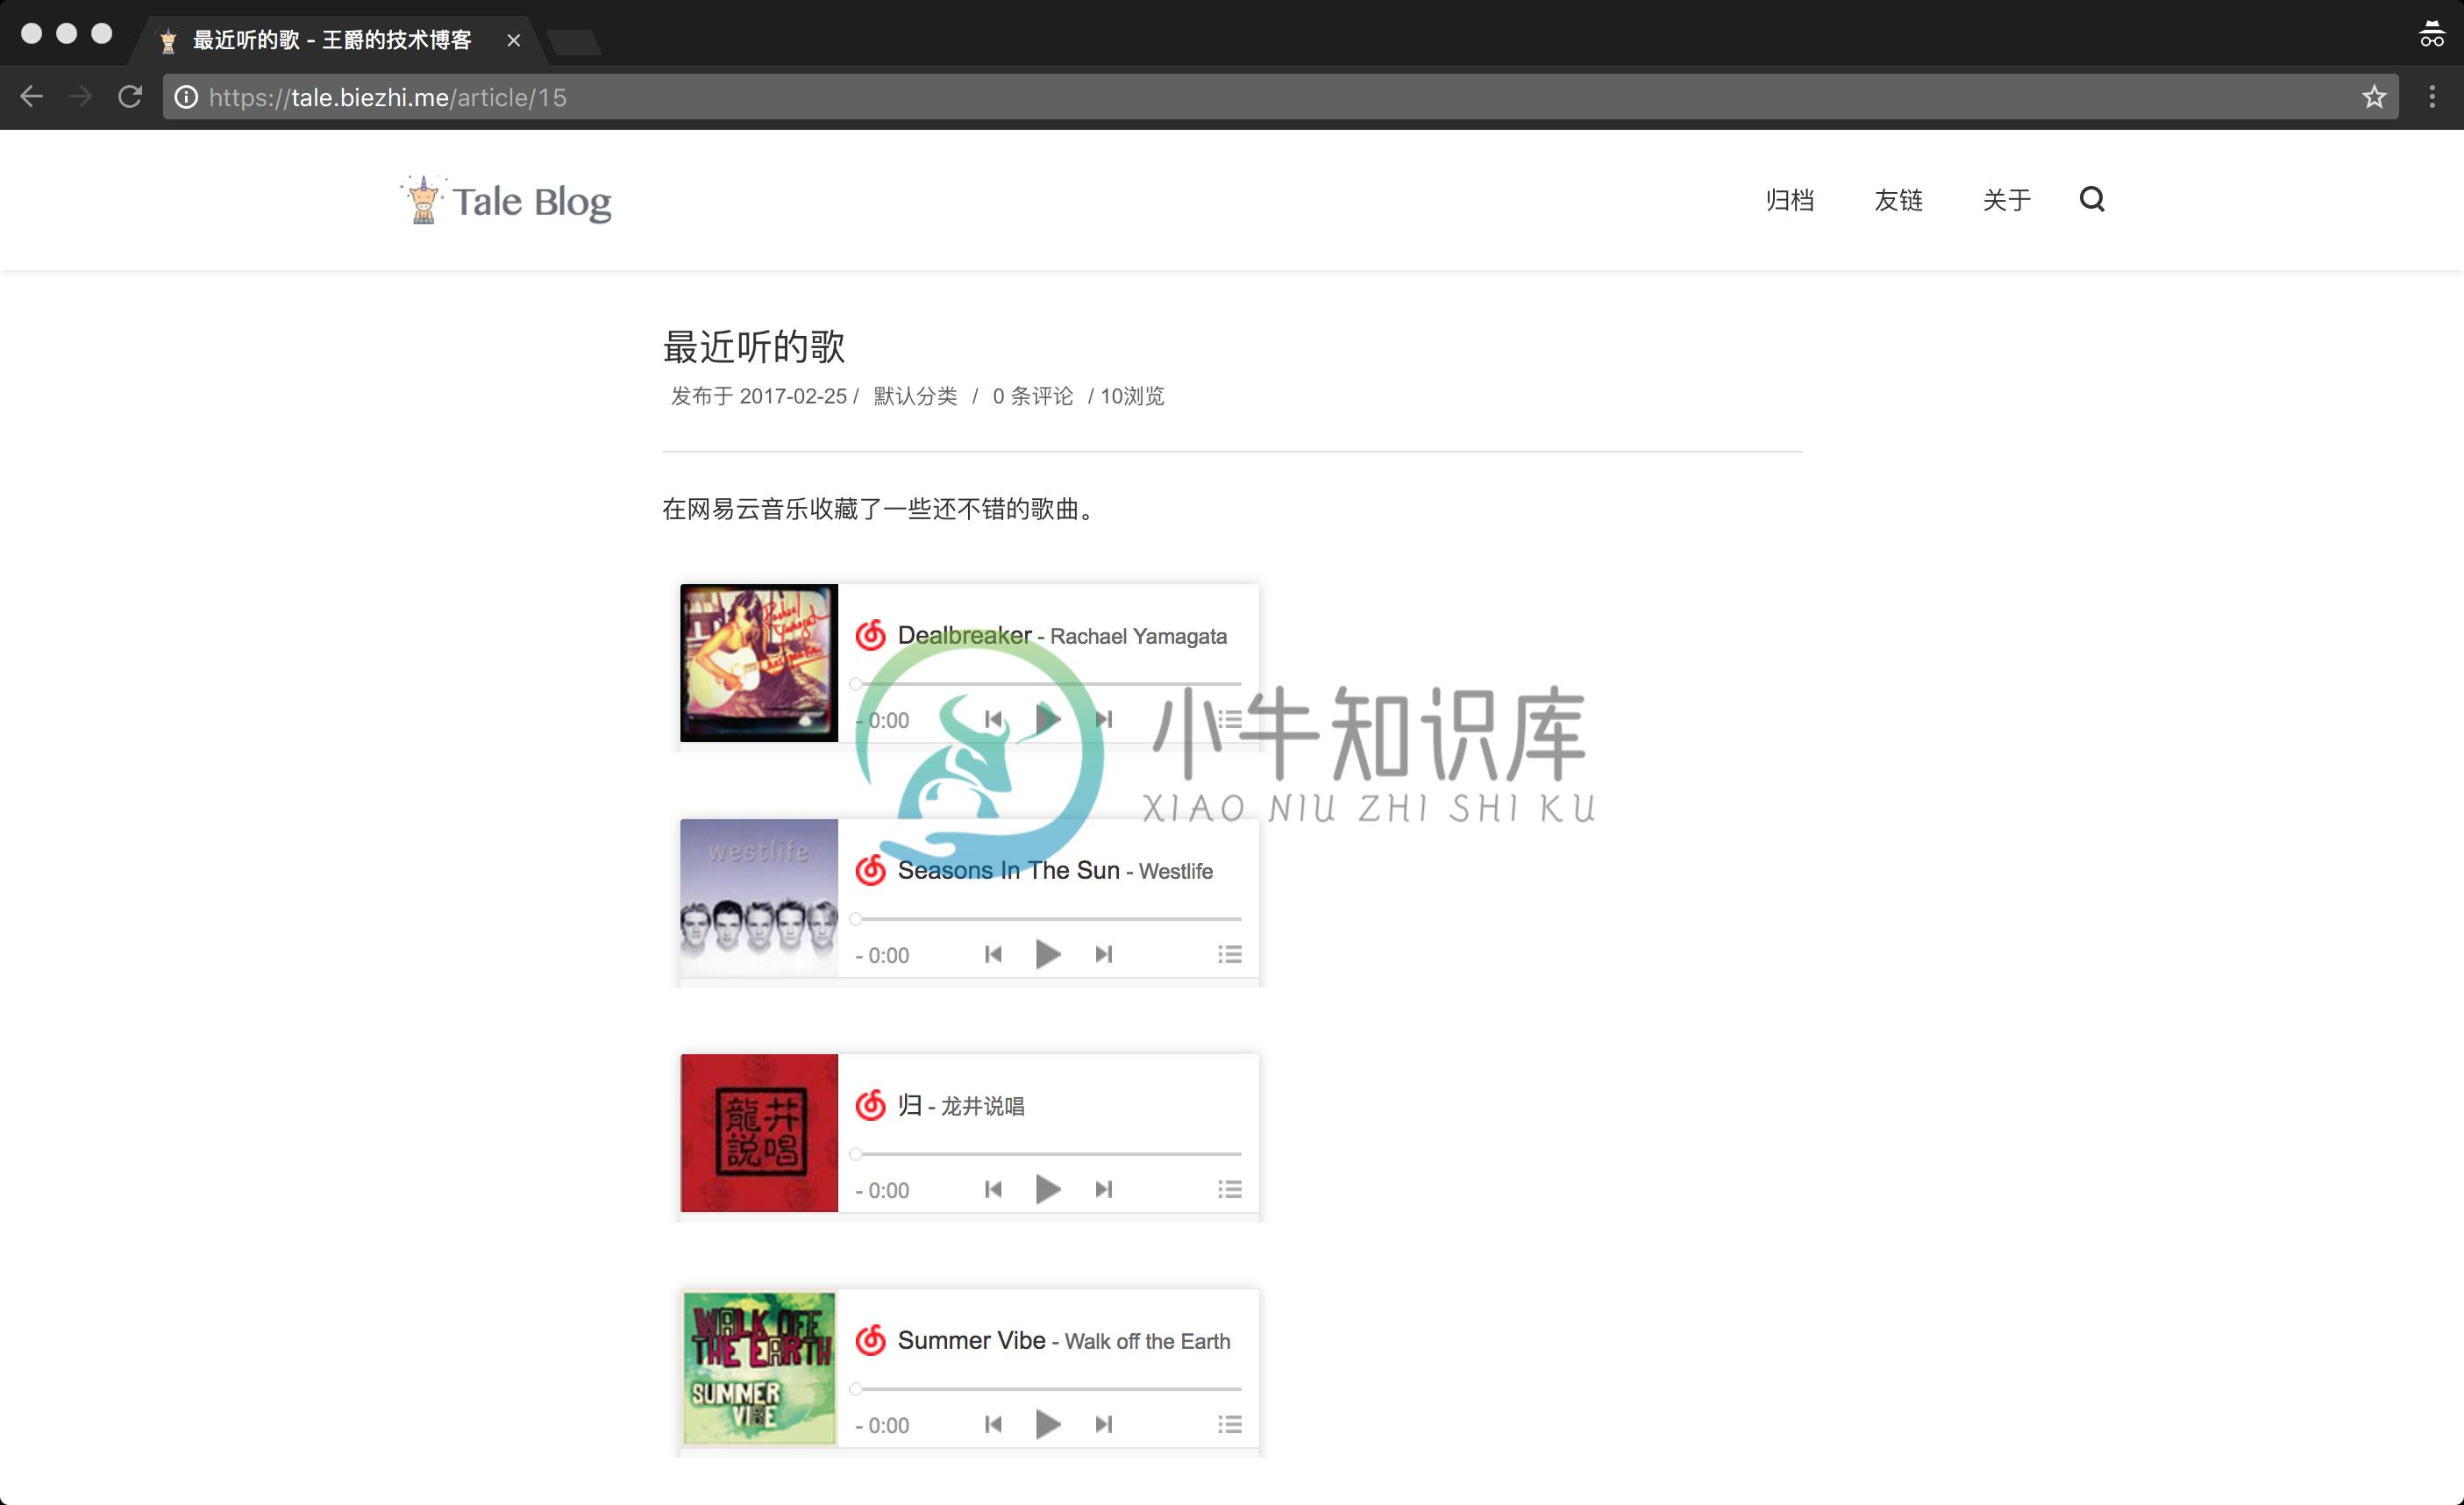This screenshot has width=2464, height=1505.
Task: Click 龙井说唱 red album cover
Action: pyautogui.click(x=759, y=1133)
